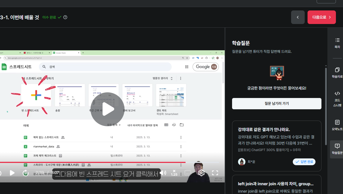
Task: Change playback speed showing 1.25
Action: tap(174, 173)
